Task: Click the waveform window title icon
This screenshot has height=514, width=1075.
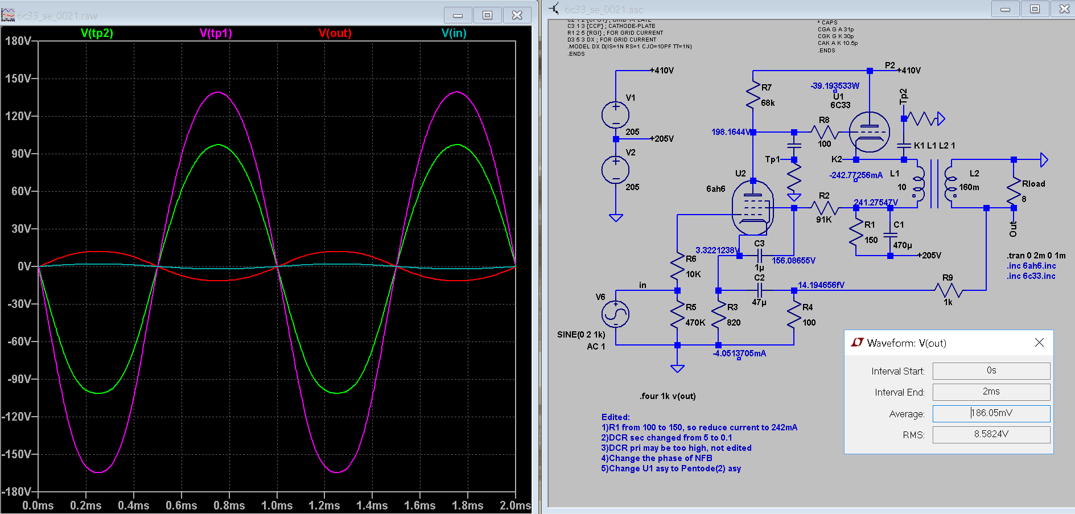Action: point(8,14)
